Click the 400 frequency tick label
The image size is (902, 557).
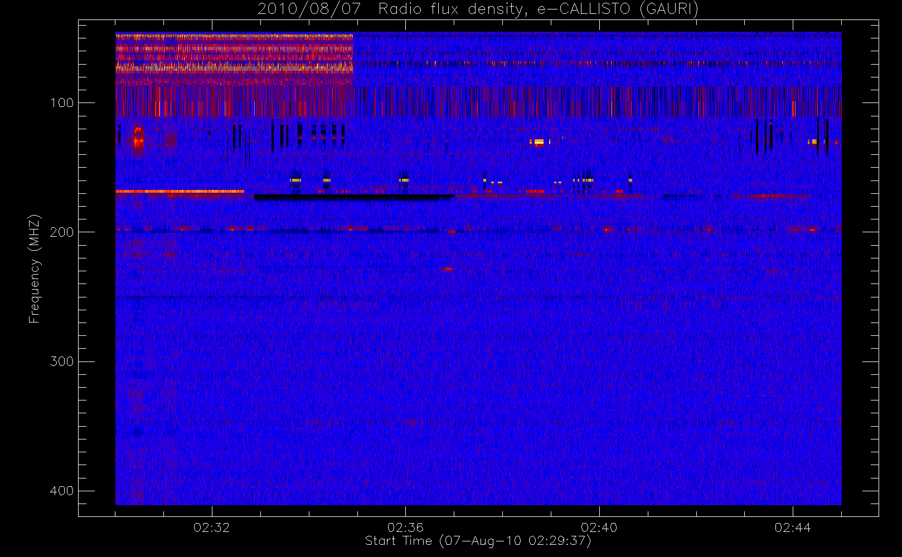click(61, 491)
